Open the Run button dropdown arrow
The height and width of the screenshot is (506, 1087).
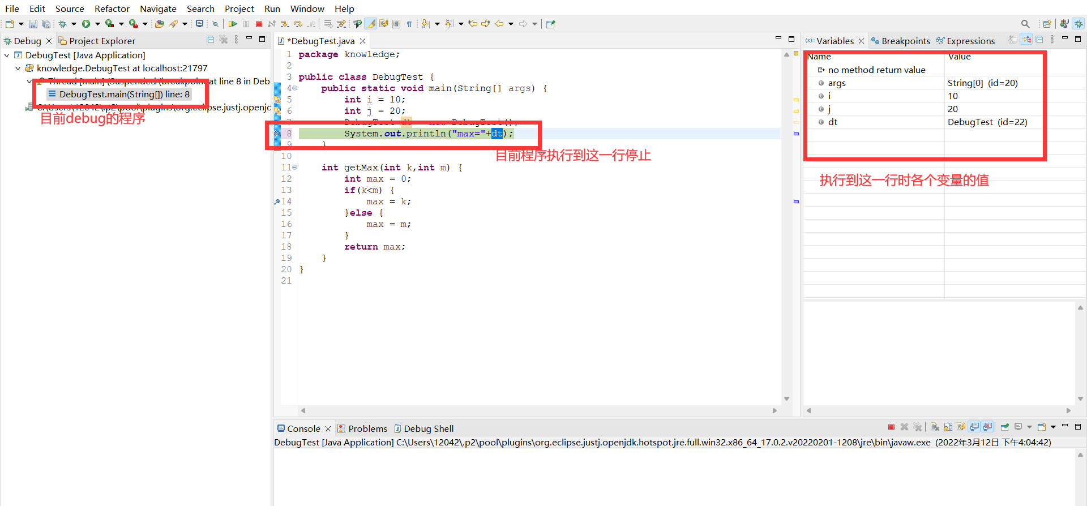[x=97, y=24]
